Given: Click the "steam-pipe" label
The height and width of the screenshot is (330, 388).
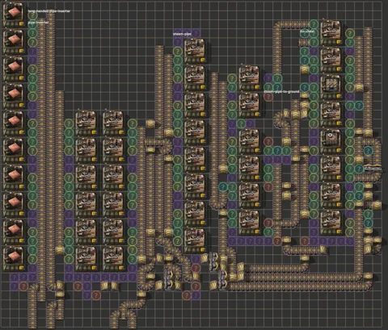Looking at the screenshot, I should (182, 34).
